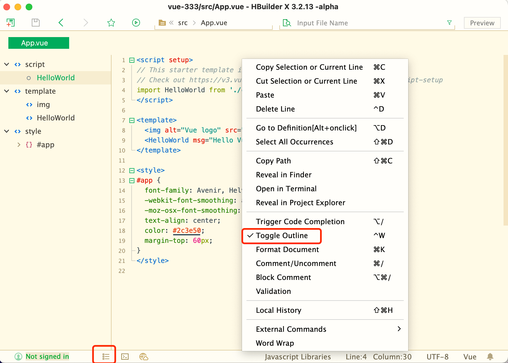Viewport: 508px width, 363px height.
Task: Click the star bookmark icon
Action: coord(111,23)
